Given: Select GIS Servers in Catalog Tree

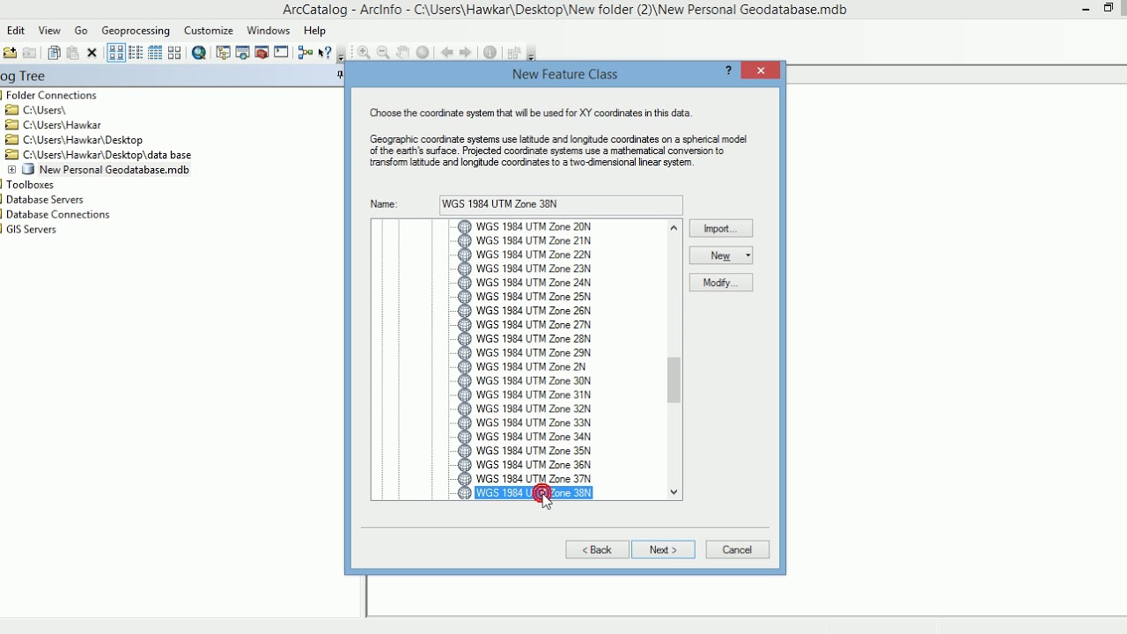Looking at the screenshot, I should coord(31,230).
